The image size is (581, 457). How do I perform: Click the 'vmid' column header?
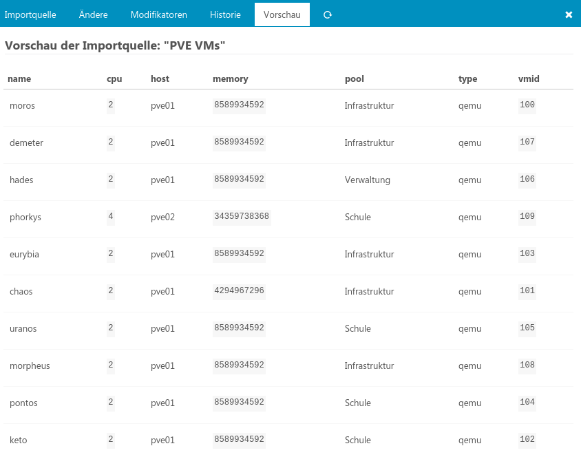click(x=529, y=79)
